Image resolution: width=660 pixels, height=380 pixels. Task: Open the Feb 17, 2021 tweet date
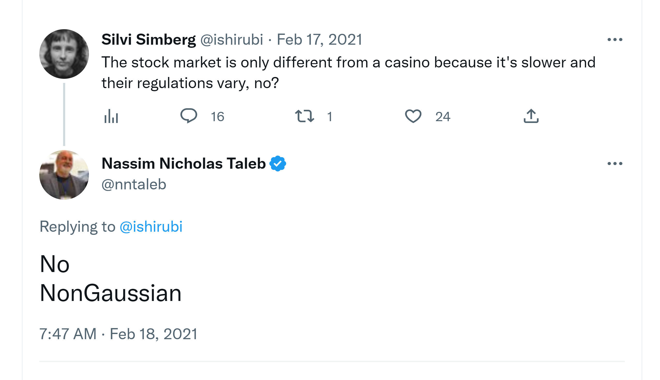tap(319, 40)
